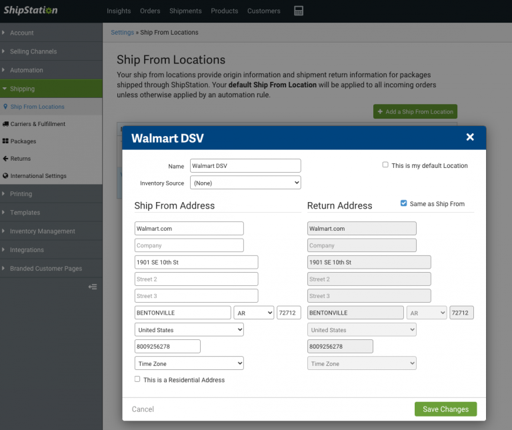
Task: Open the Return Address Time Zone dropdown
Action: 362,363
